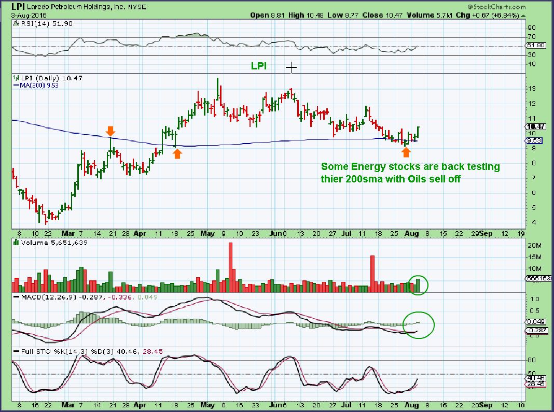This screenshot has width=554, height=412.
Task: Click the MA(200) 9.53 legend entry
Action: pyautogui.click(x=39, y=86)
